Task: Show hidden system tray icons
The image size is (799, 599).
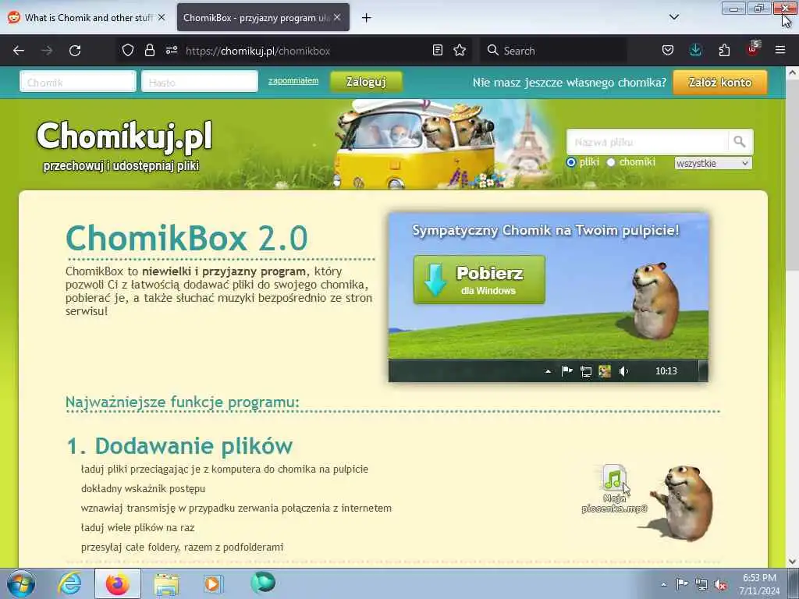Action: click(x=663, y=584)
